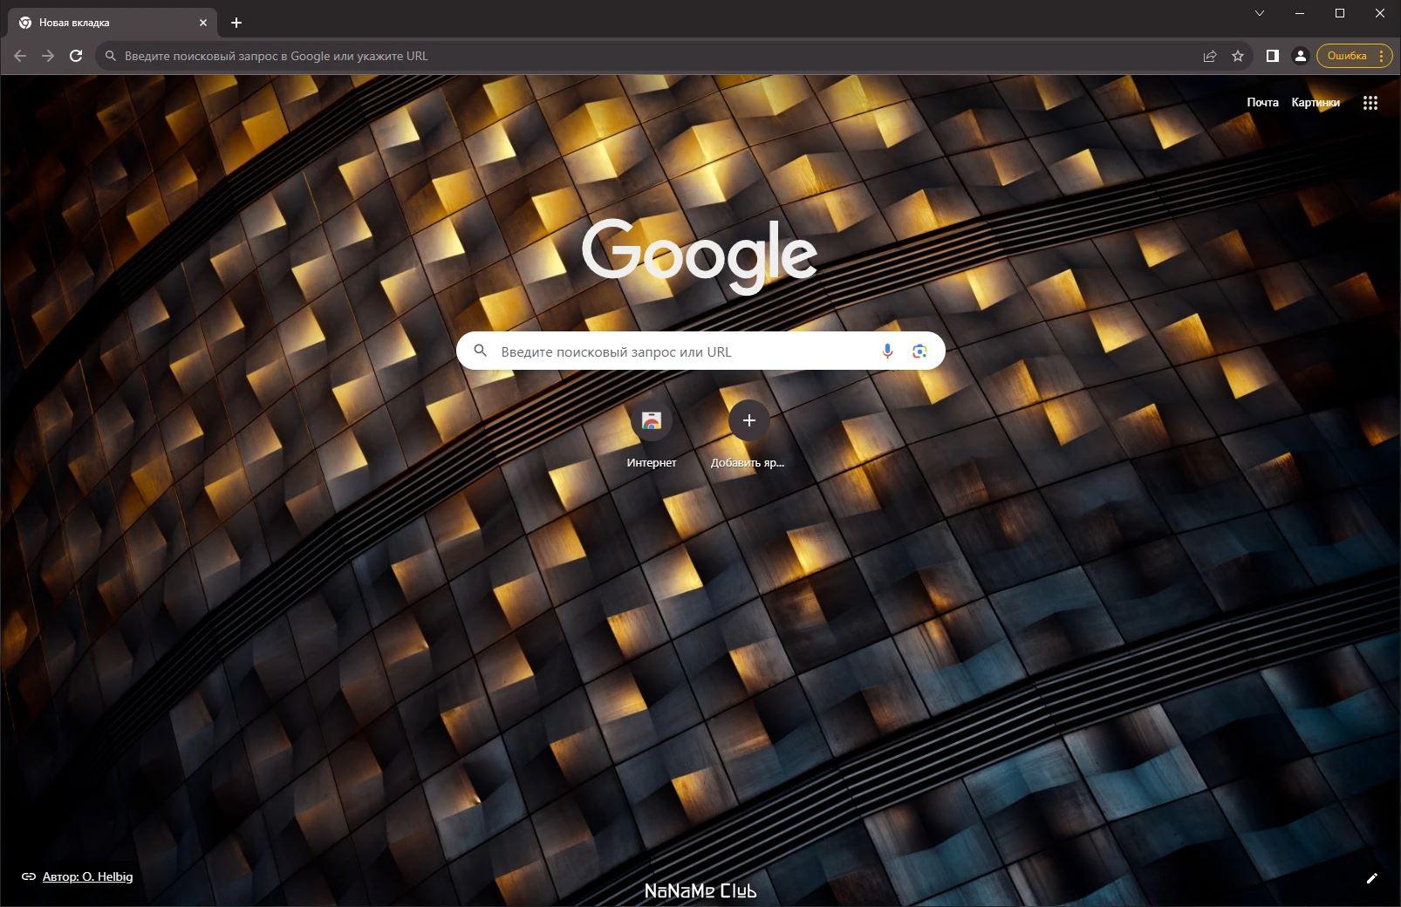
Task: Open Картинки from the top right
Action: tap(1316, 102)
